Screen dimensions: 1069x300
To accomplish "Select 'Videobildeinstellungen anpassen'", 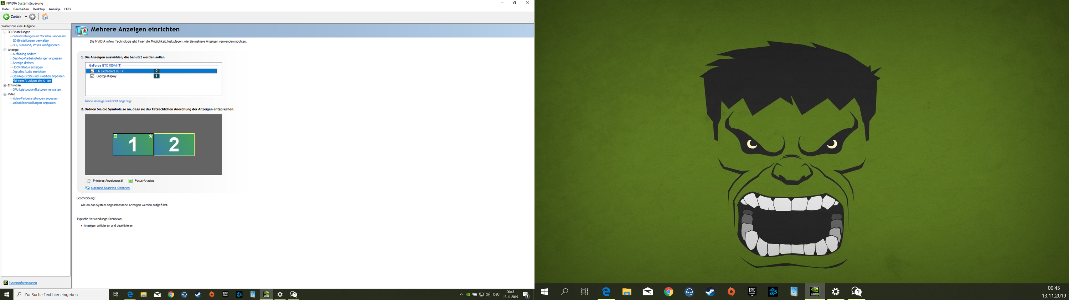I will click(x=34, y=103).
